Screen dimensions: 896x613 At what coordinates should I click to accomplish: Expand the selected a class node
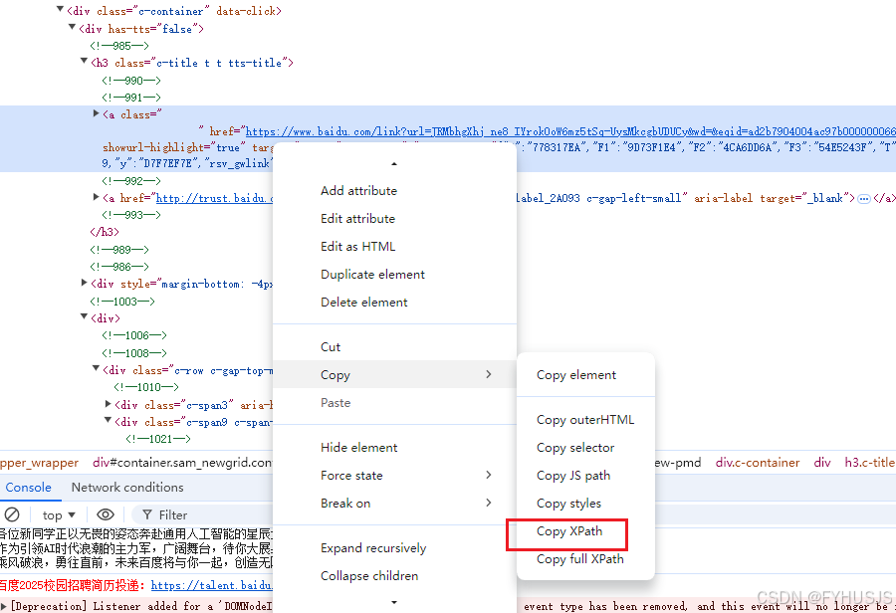click(96, 113)
